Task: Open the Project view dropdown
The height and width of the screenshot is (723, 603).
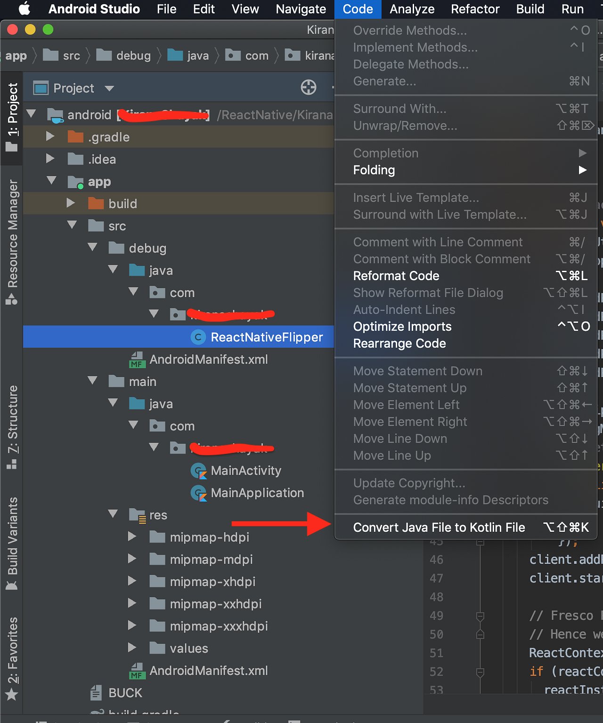Action: point(109,88)
